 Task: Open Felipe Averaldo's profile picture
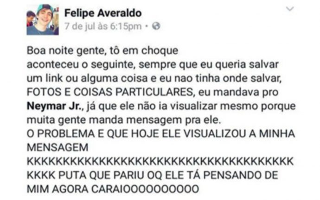tap(43, 20)
